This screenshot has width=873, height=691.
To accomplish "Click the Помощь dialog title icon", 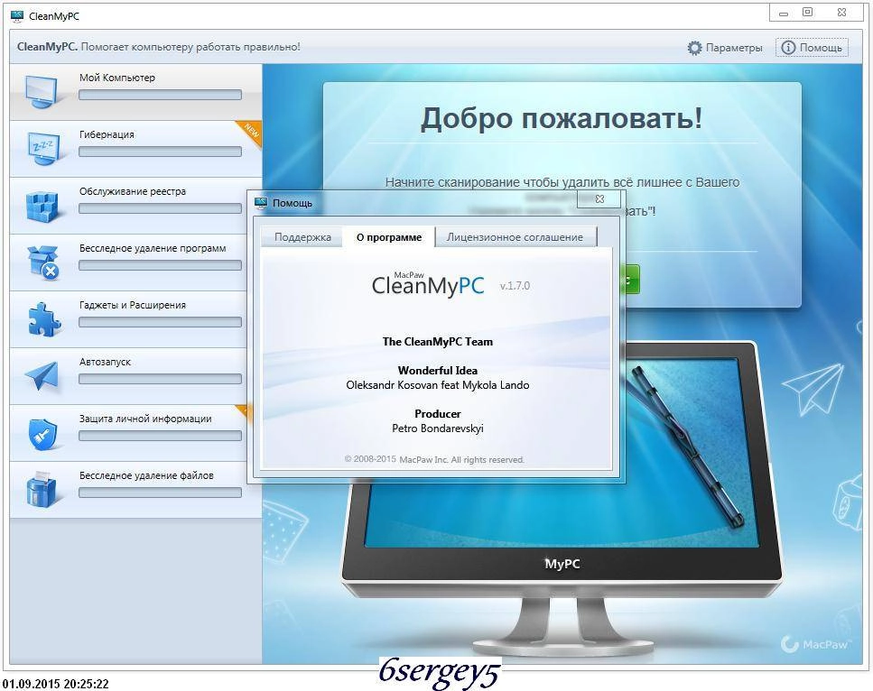I will pyautogui.click(x=261, y=203).
